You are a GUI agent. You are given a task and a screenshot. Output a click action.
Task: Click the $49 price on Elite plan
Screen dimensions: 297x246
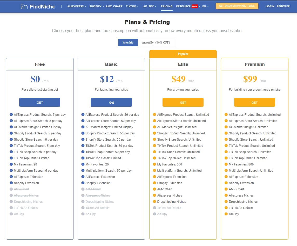(178, 79)
